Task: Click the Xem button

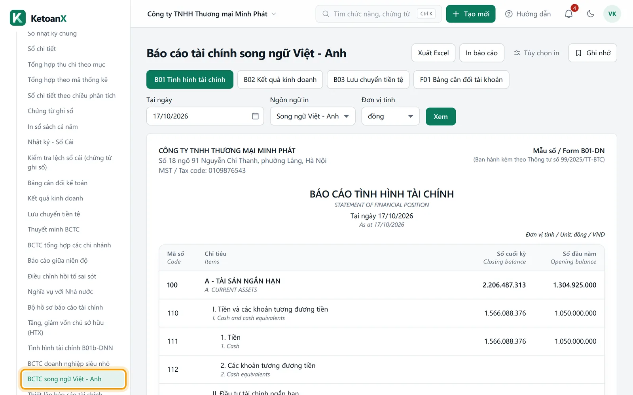Action: pos(440,117)
